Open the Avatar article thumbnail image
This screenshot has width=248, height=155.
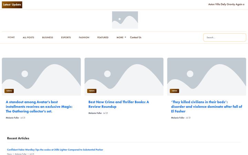coord(41,76)
